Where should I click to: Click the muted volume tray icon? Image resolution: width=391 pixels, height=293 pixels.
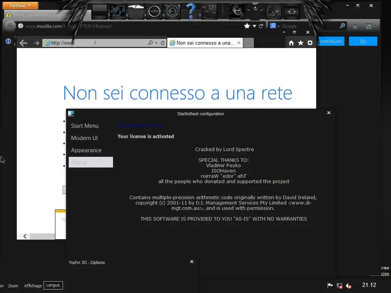pyautogui.click(x=349, y=286)
